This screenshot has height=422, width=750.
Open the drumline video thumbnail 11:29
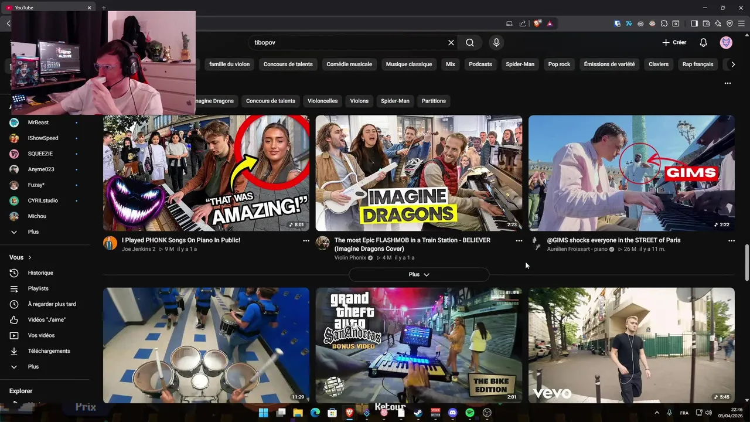206,345
